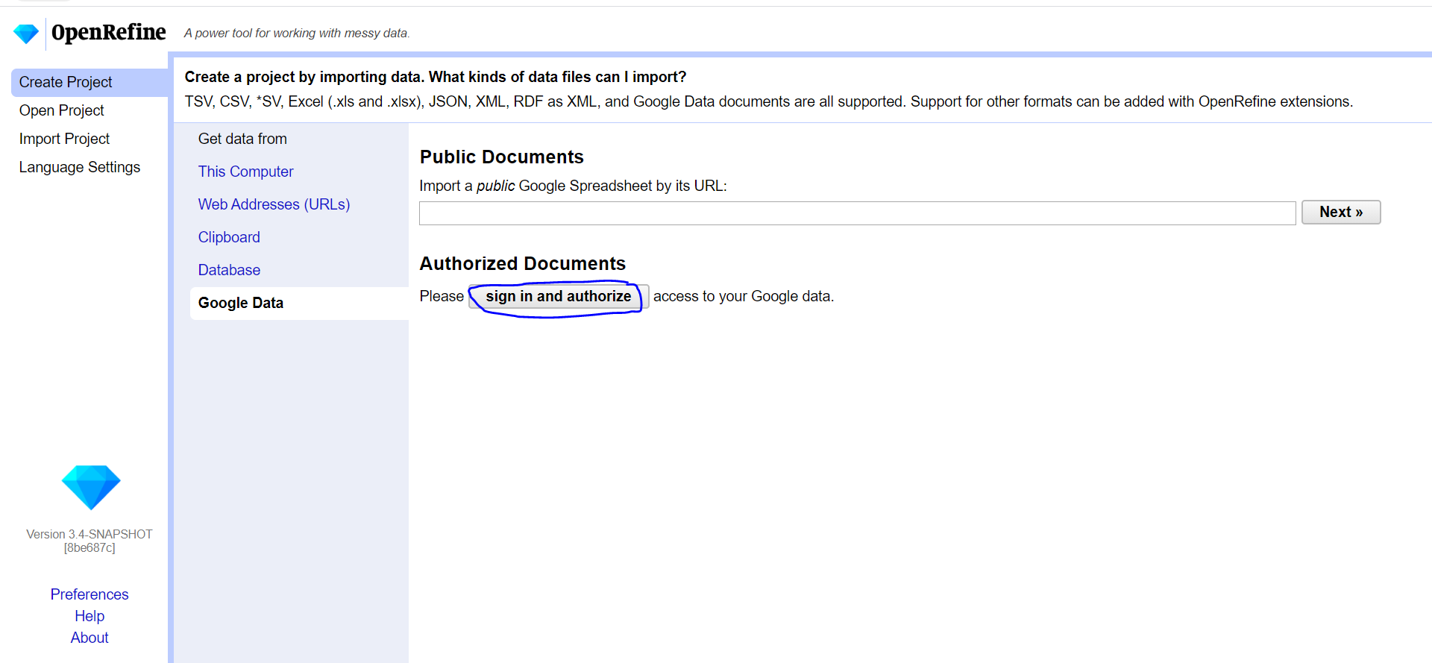Click the 'Create a project by importing data' heading
The height and width of the screenshot is (663, 1432).
click(436, 77)
